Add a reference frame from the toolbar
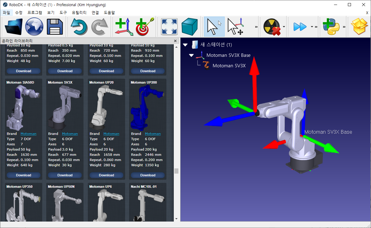Image resolution: width=371 pixels, height=228 pixels. 124,27
